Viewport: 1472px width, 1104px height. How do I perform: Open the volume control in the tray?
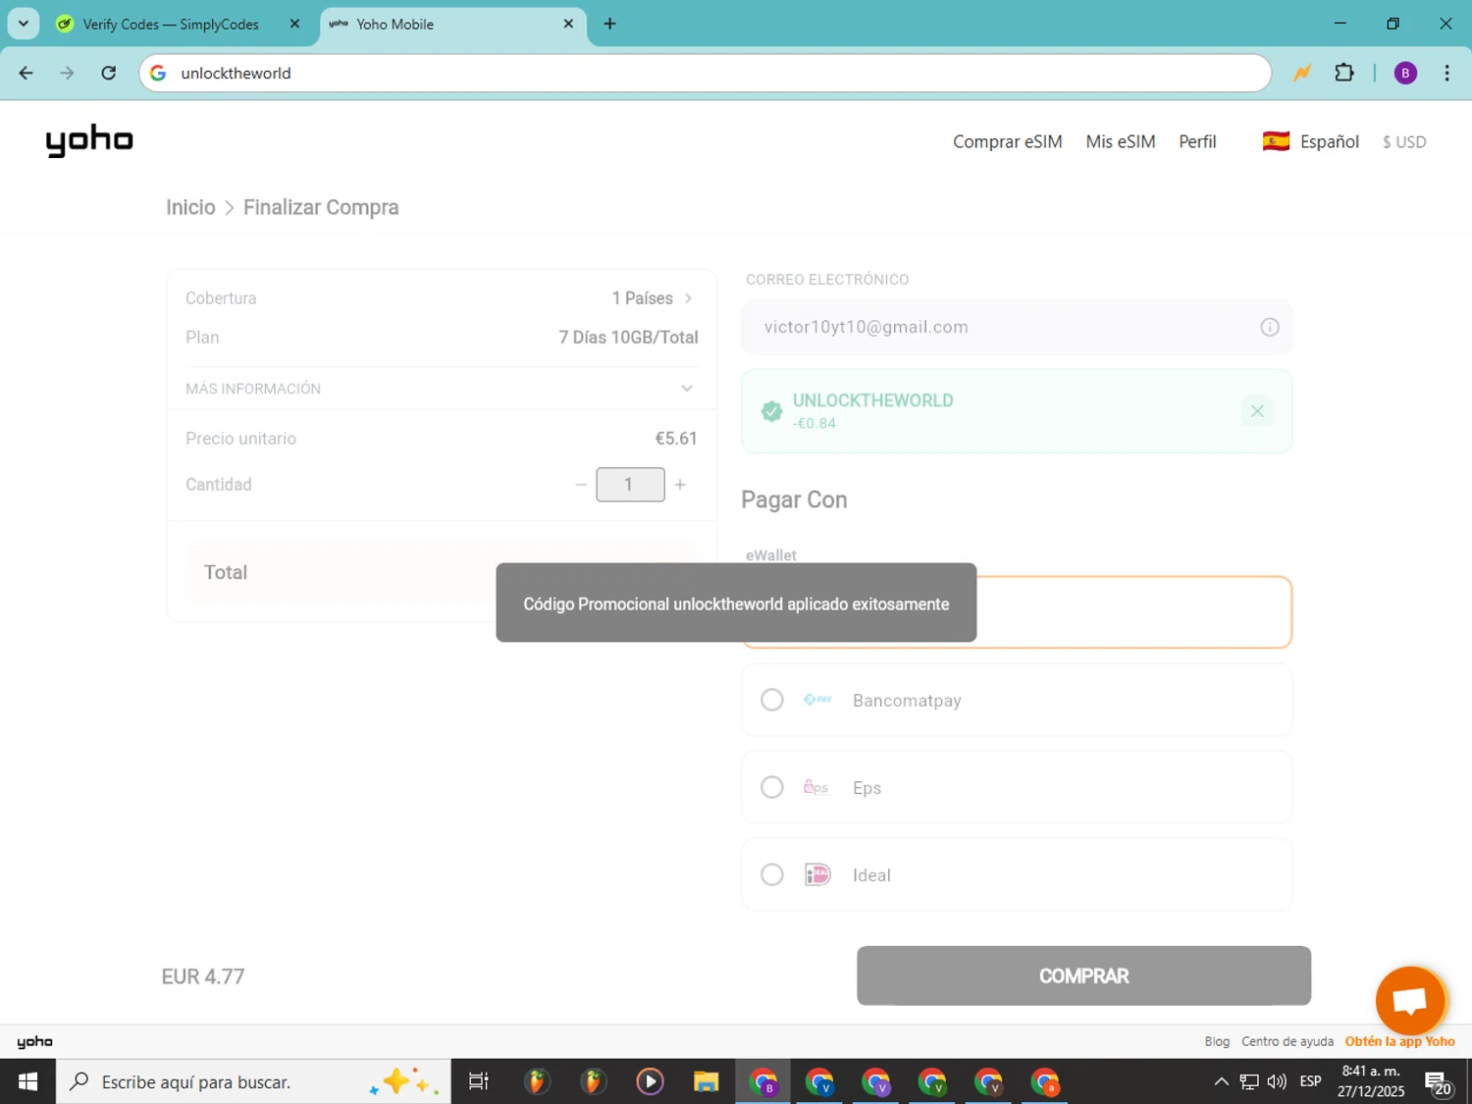(x=1277, y=1081)
